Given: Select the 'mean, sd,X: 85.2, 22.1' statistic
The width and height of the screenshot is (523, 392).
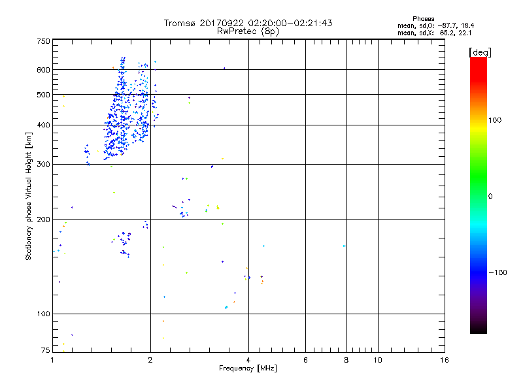Looking at the screenshot, I should 435,33.
